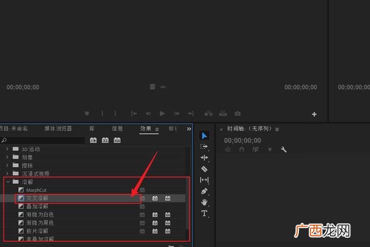
Task: Toggle YUV Effects filter
Action: tap(117, 140)
